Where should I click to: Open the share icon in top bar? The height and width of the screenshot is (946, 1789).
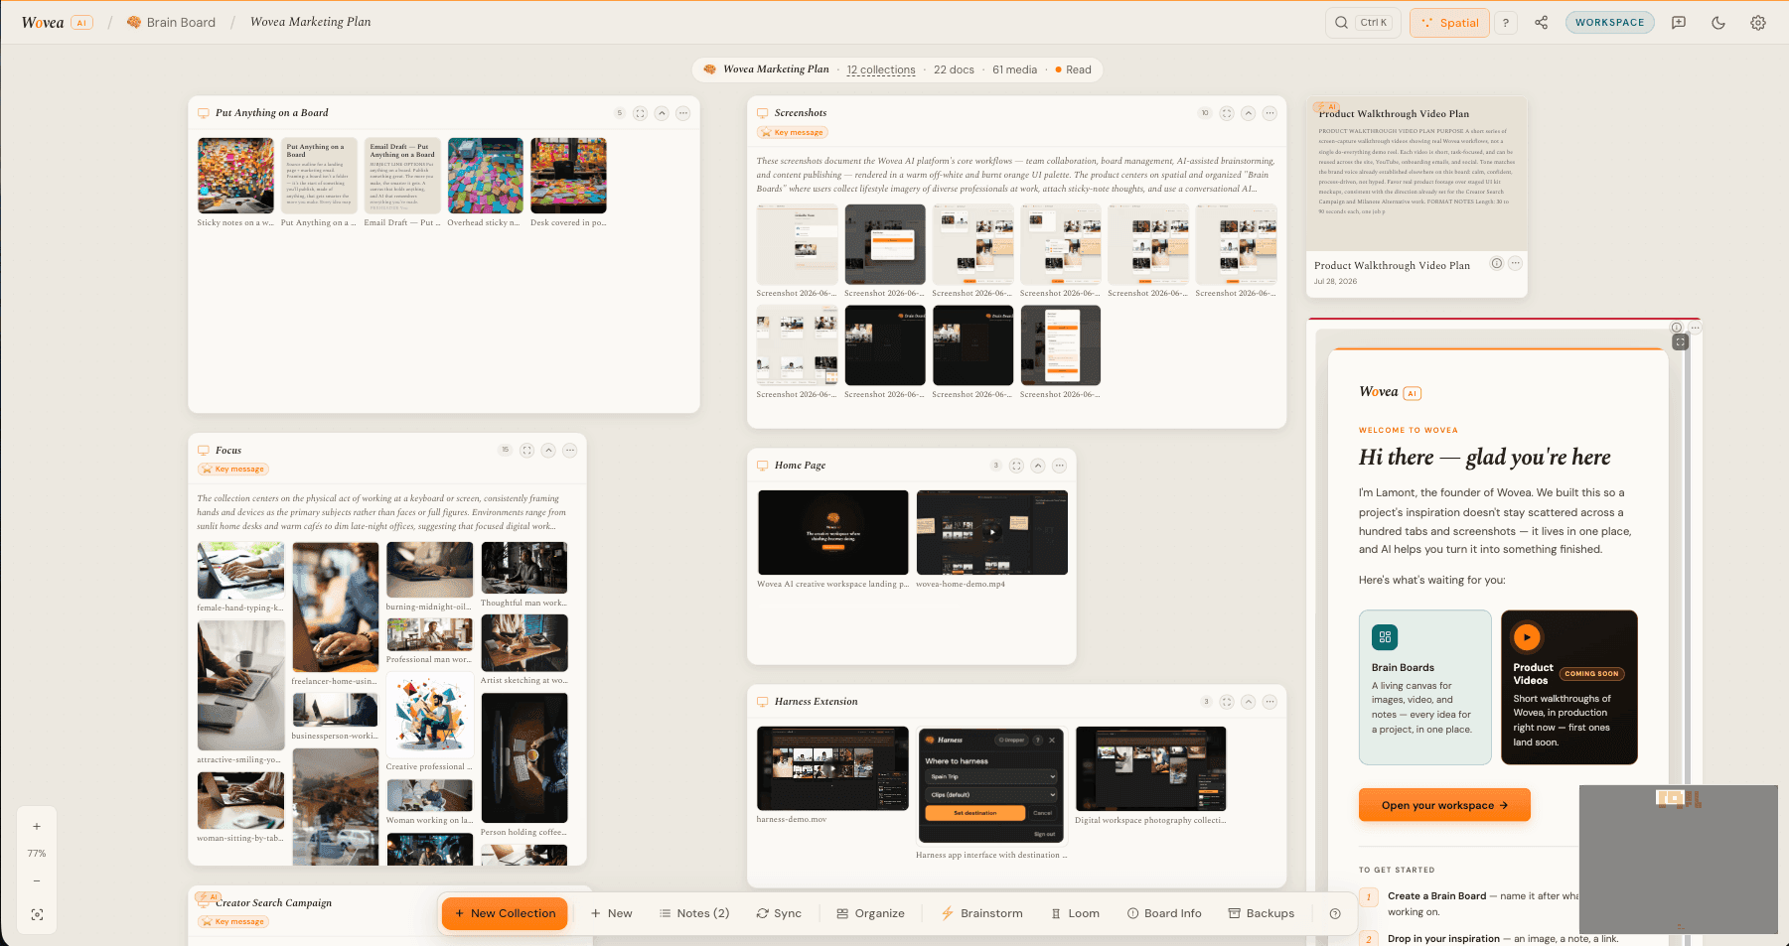(x=1541, y=23)
